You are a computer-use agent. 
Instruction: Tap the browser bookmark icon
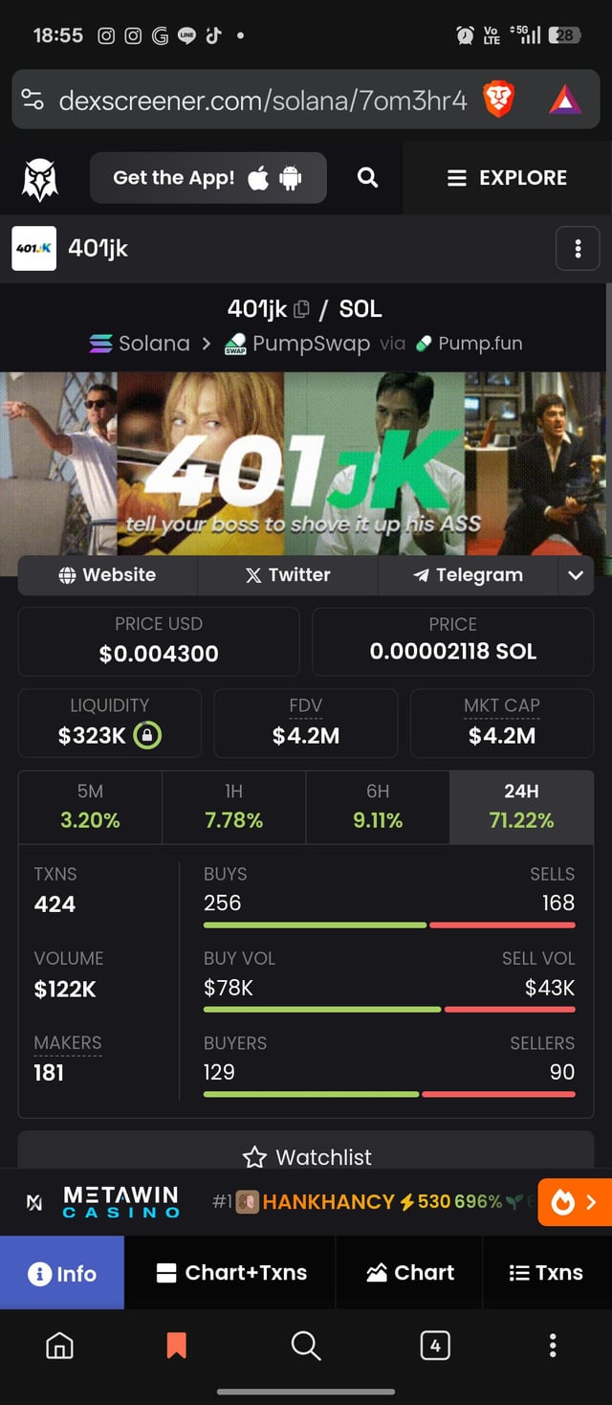[x=177, y=1346]
